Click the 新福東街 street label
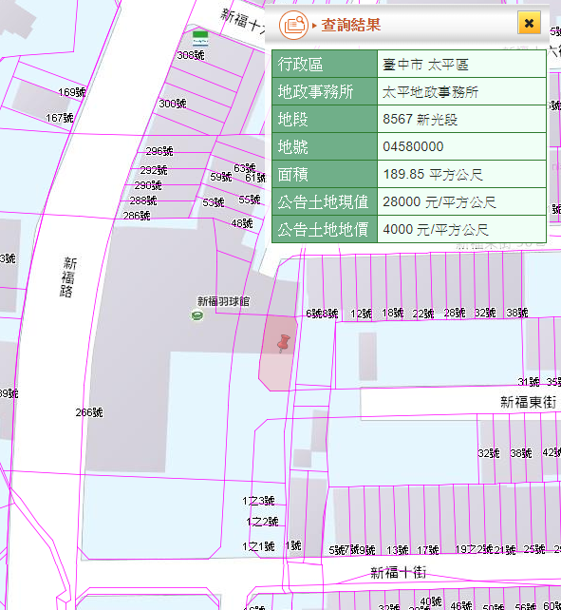This screenshot has height=610, width=561. [528, 402]
